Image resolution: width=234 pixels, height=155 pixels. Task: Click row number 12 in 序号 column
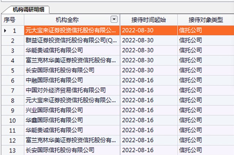12,140
